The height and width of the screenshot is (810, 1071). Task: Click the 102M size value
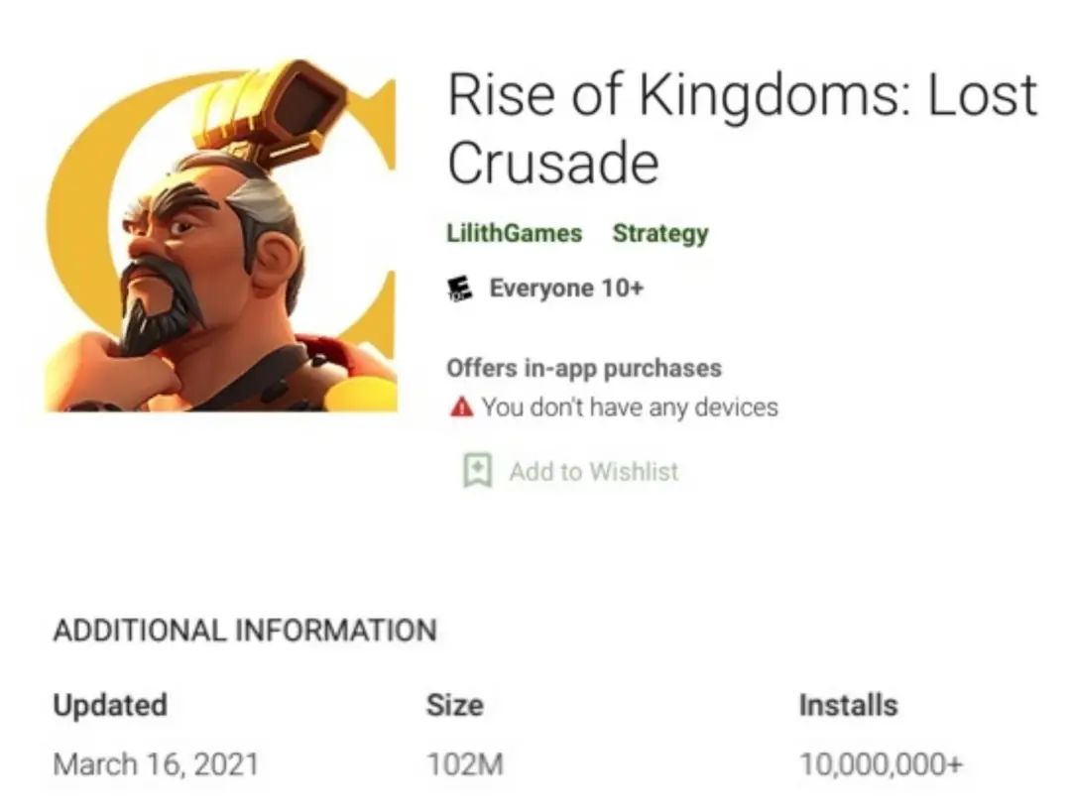pyautogui.click(x=465, y=763)
